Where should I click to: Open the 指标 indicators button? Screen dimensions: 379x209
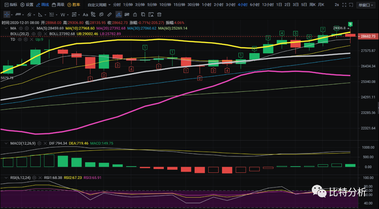[11, 5]
